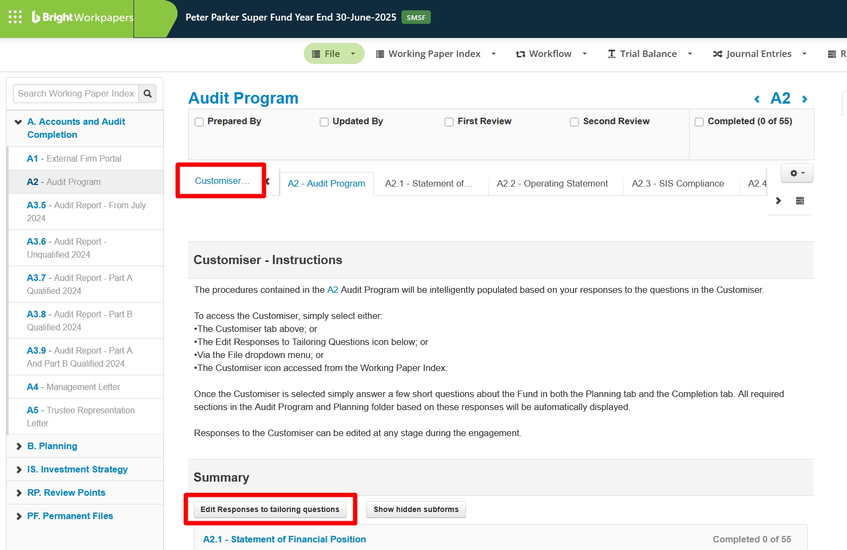Image resolution: width=847 pixels, height=550 pixels.
Task: Click the Audit Program page heading
Action: pos(243,98)
